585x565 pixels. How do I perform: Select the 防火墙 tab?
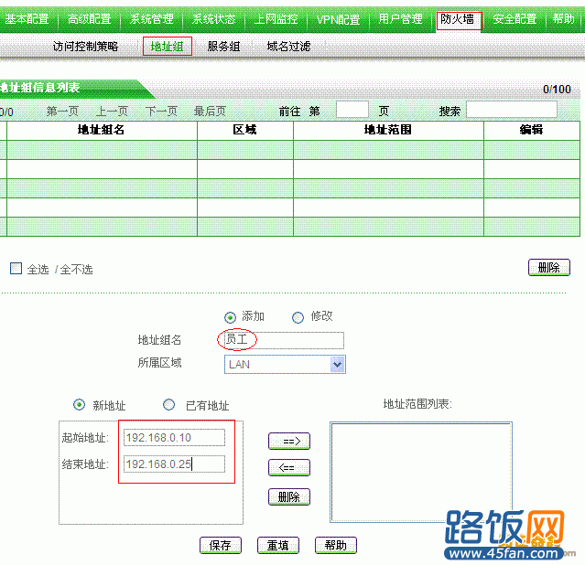(459, 20)
